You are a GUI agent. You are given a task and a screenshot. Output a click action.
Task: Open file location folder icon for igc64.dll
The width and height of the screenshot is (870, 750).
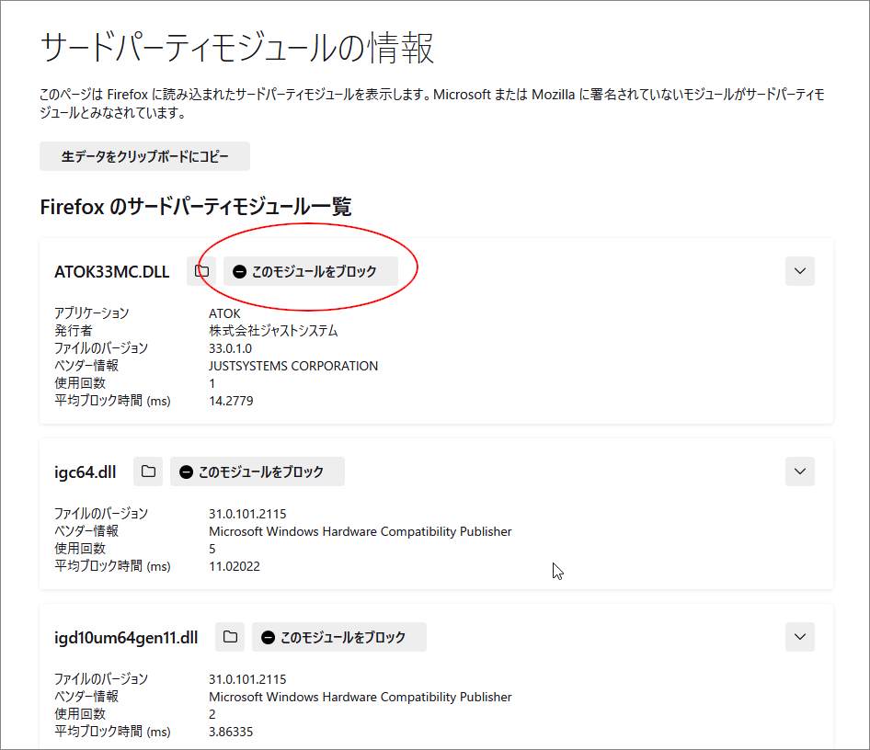coord(148,472)
